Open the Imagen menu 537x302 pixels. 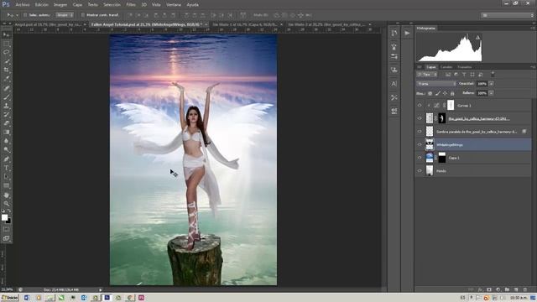tap(60, 5)
